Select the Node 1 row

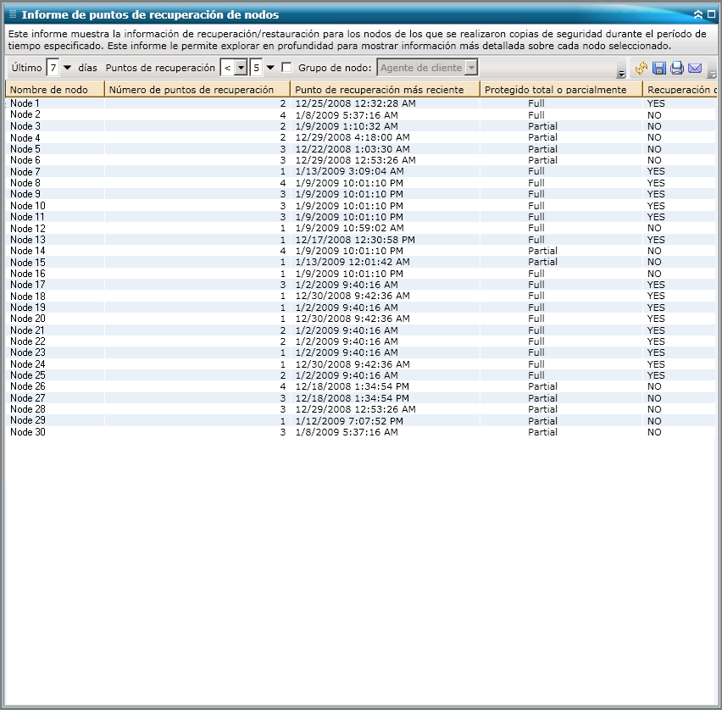pyautogui.click(x=361, y=103)
